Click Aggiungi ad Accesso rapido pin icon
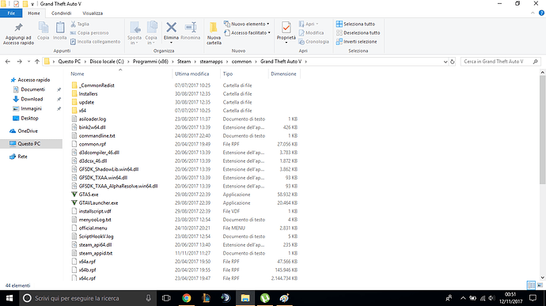This screenshot has height=306, width=546. 18,28
